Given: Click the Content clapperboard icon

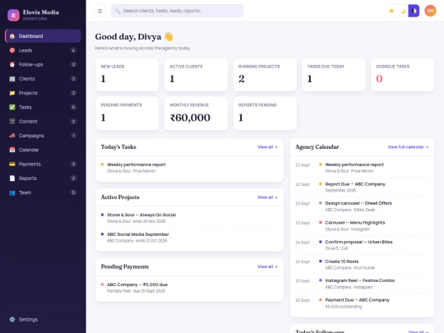Looking at the screenshot, I should point(12,121).
